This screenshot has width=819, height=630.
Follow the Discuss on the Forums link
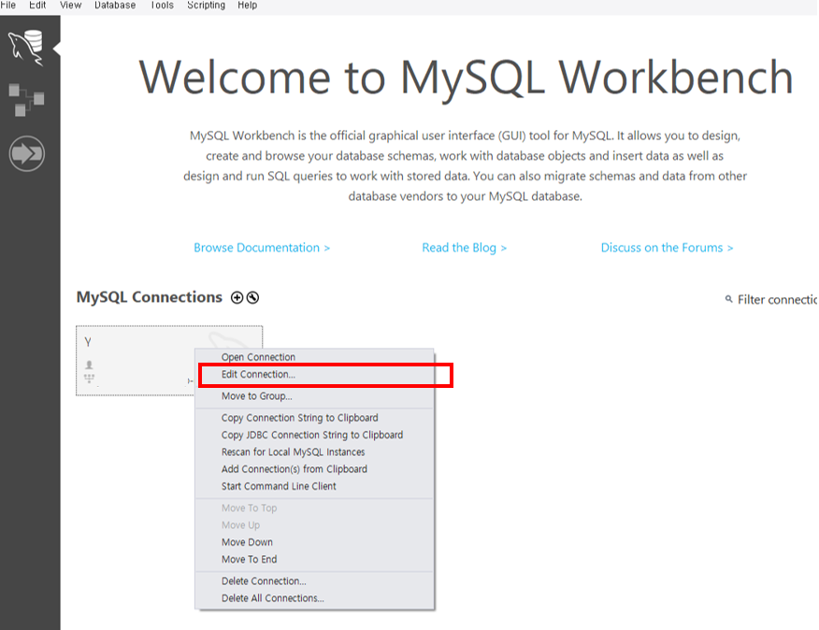(667, 248)
